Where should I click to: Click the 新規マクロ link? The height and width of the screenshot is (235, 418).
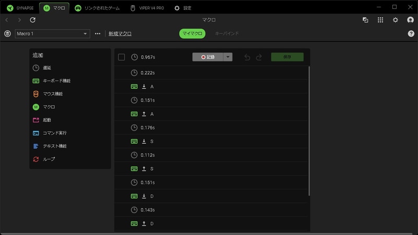120,33
